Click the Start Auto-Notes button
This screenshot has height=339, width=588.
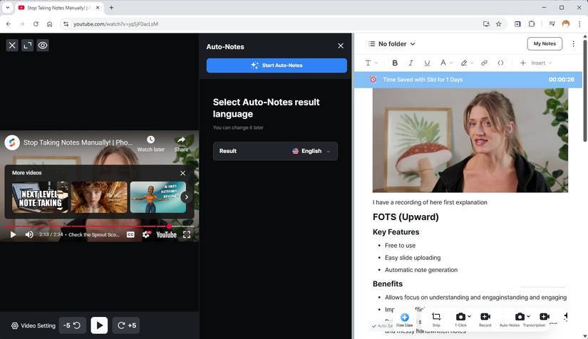coord(277,66)
